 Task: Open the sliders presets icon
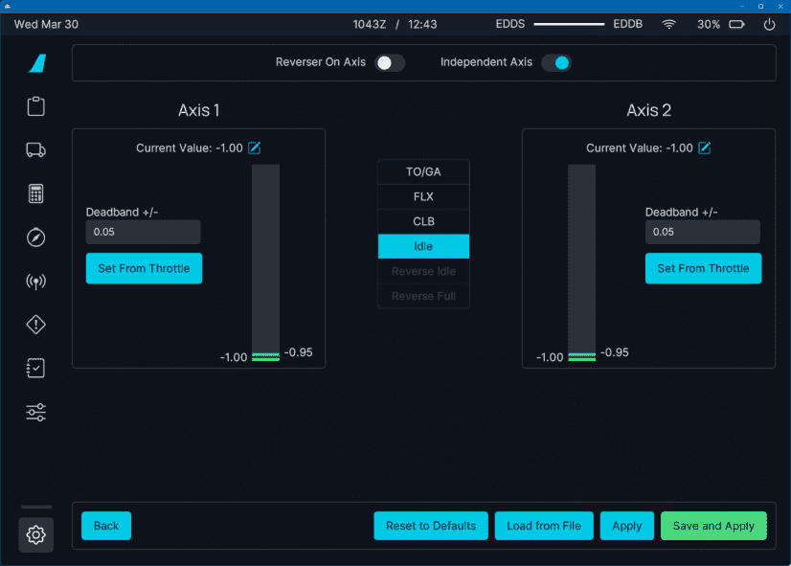click(x=35, y=413)
